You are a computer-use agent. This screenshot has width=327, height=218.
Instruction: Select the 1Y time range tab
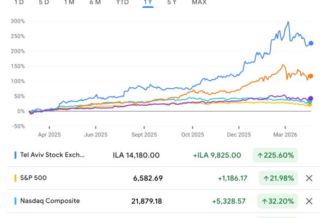click(x=148, y=3)
